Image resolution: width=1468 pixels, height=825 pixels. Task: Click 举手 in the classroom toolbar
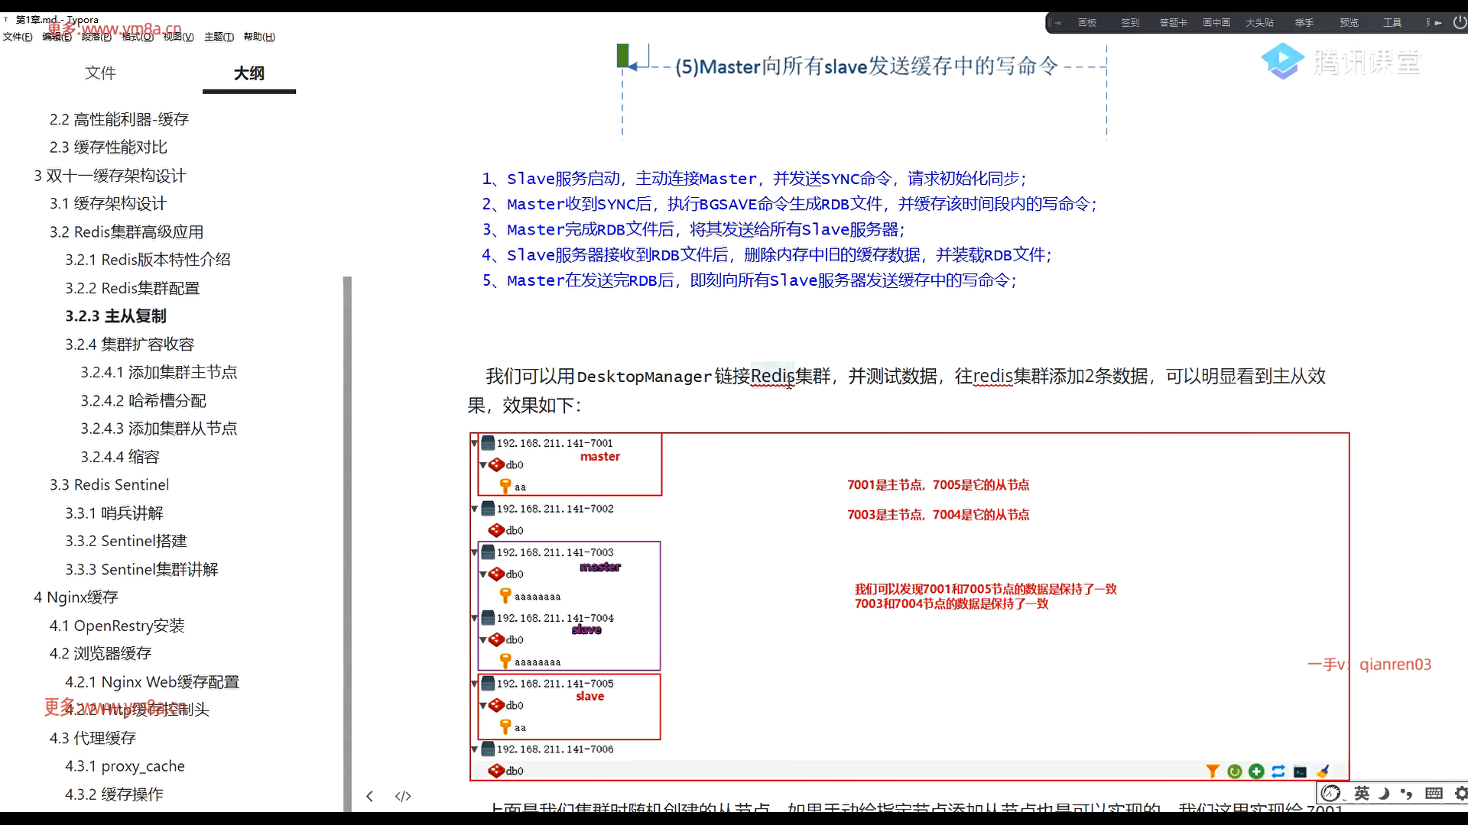click(x=1304, y=23)
